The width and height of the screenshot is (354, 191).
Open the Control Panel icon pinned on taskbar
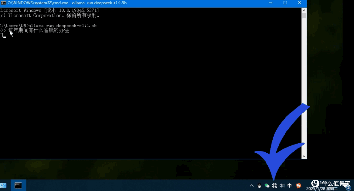coord(3,185)
